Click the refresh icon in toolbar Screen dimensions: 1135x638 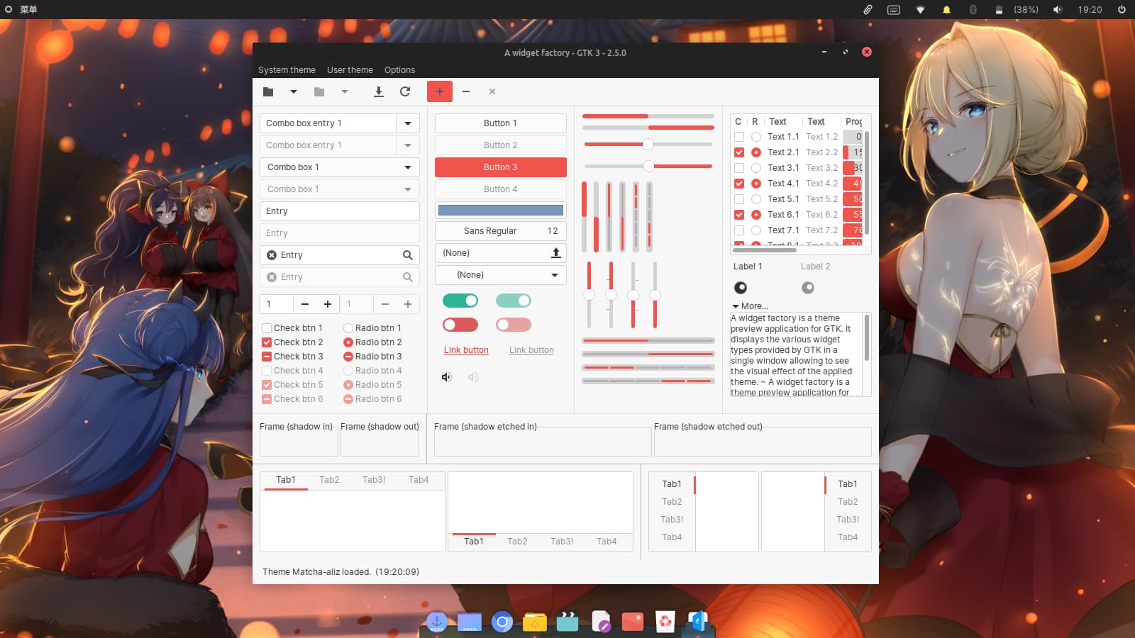pyautogui.click(x=405, y=91)
